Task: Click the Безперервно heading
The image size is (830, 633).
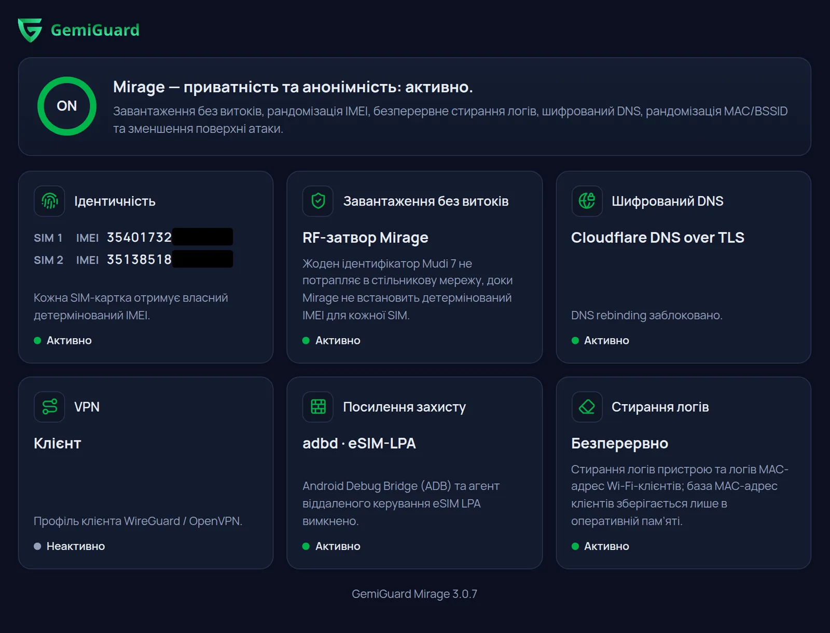Action: [619, 443]
